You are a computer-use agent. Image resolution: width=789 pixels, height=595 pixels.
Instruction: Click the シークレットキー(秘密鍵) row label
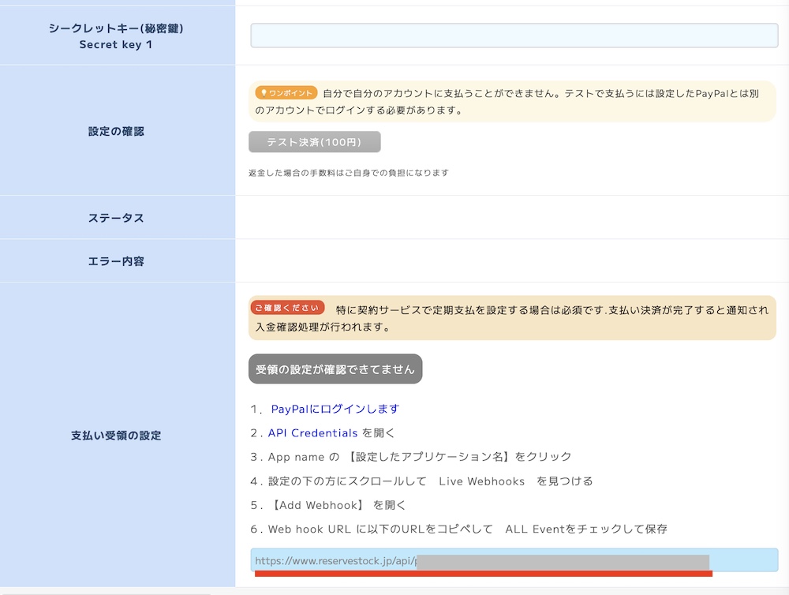[116, 29]
